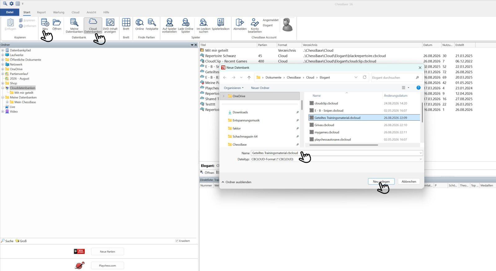Select Mit mir geteilt tree item
The image size is (496, 271).
24,93
